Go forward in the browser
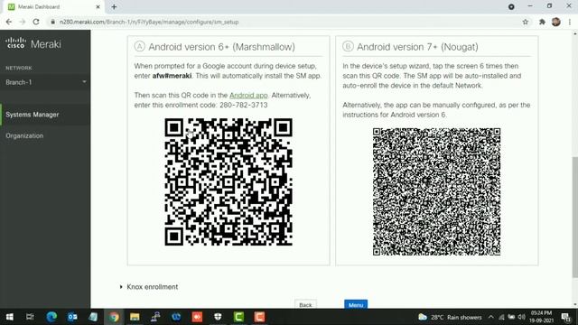 (x=22, y=22)
